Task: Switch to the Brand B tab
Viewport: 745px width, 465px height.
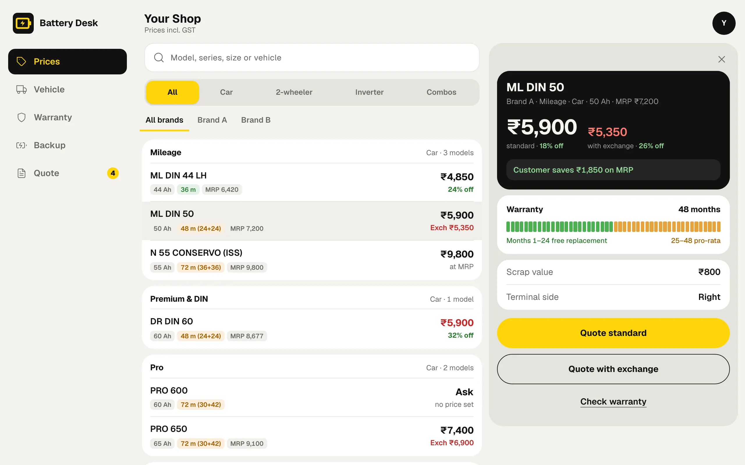Action: [x=256, y=120]
